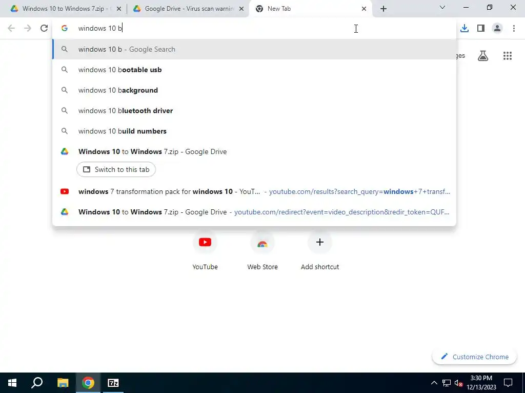Toggle the side panel icon
The height and width of the screenshot is (393, 525).
coord(481,29)
